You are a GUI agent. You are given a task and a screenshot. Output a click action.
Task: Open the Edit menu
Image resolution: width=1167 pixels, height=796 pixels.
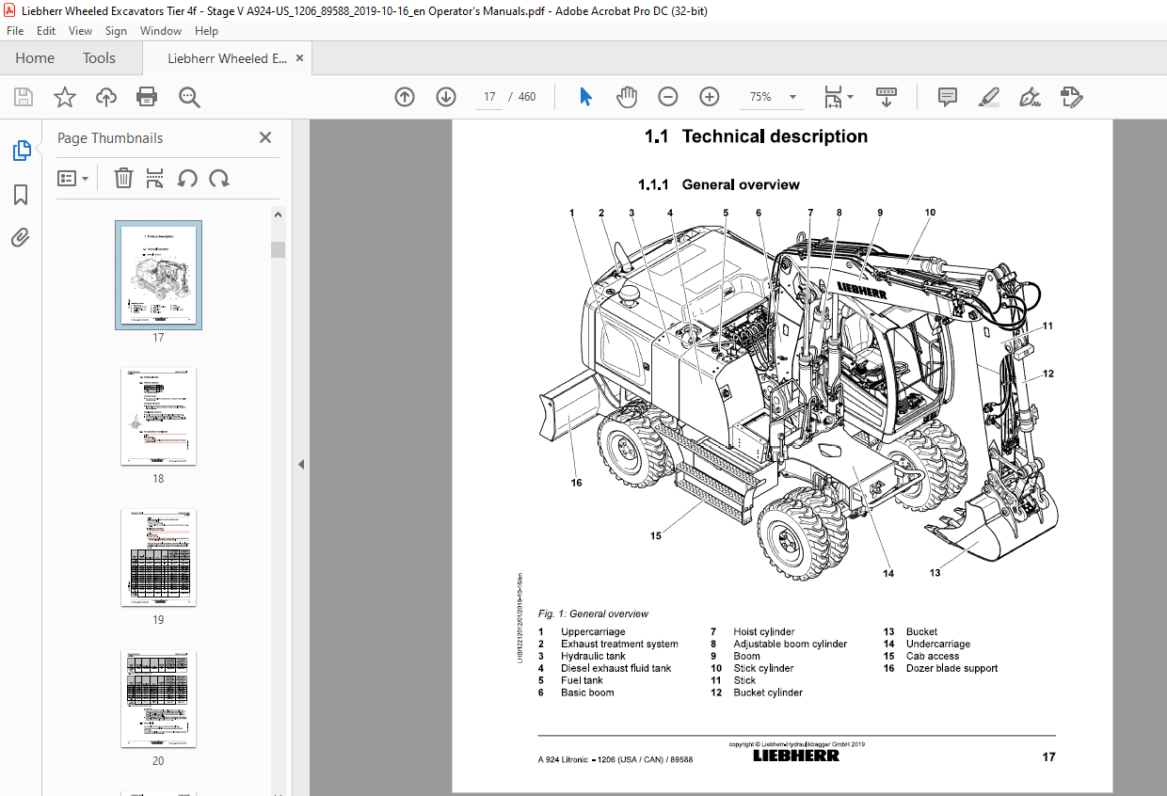(x=46, y=31)
